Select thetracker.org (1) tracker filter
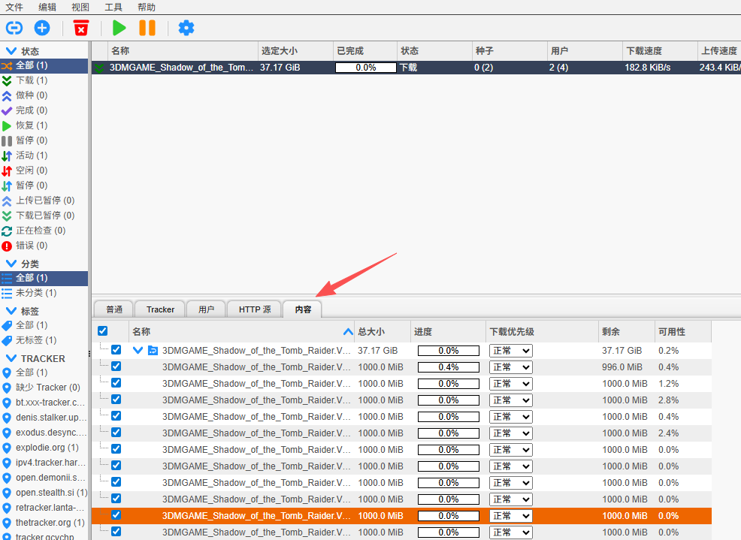 point(44,523)
